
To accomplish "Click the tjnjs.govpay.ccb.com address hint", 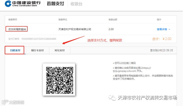I will click(132, 69).
